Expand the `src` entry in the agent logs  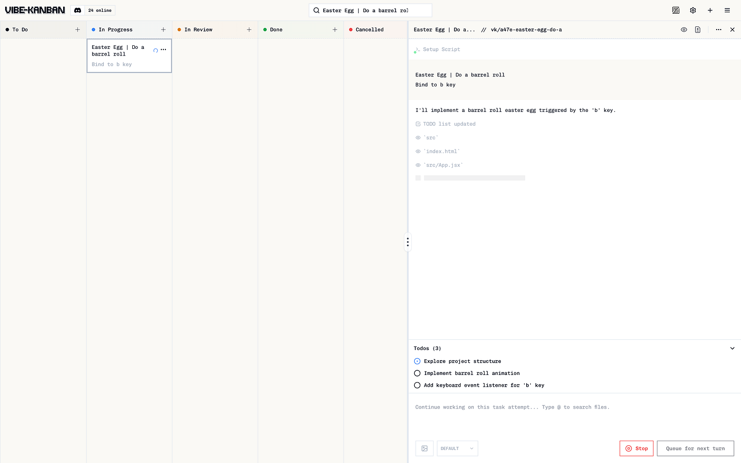[427, 137]
